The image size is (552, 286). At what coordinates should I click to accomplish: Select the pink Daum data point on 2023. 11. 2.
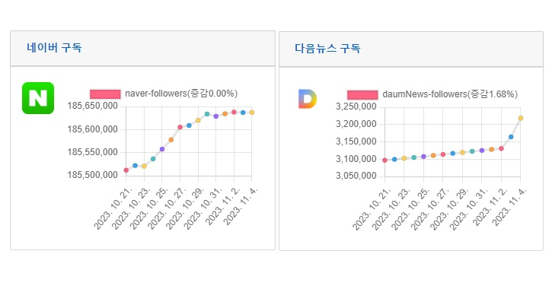(x=501, y=148)
